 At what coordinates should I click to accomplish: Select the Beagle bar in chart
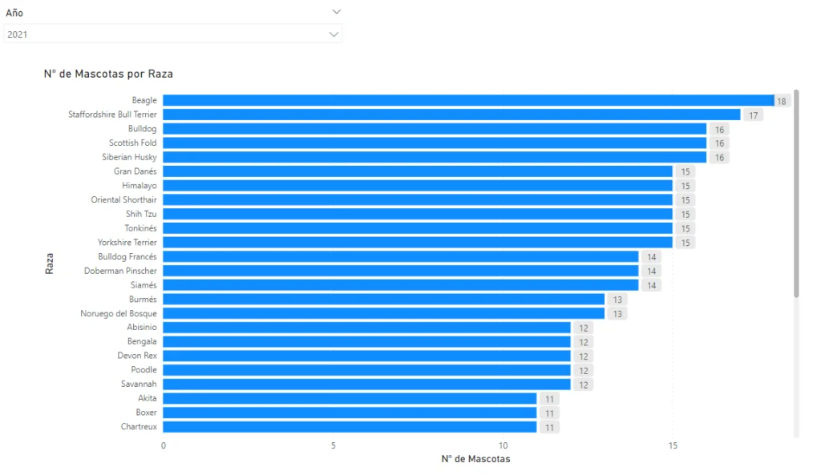pos(468,100)
